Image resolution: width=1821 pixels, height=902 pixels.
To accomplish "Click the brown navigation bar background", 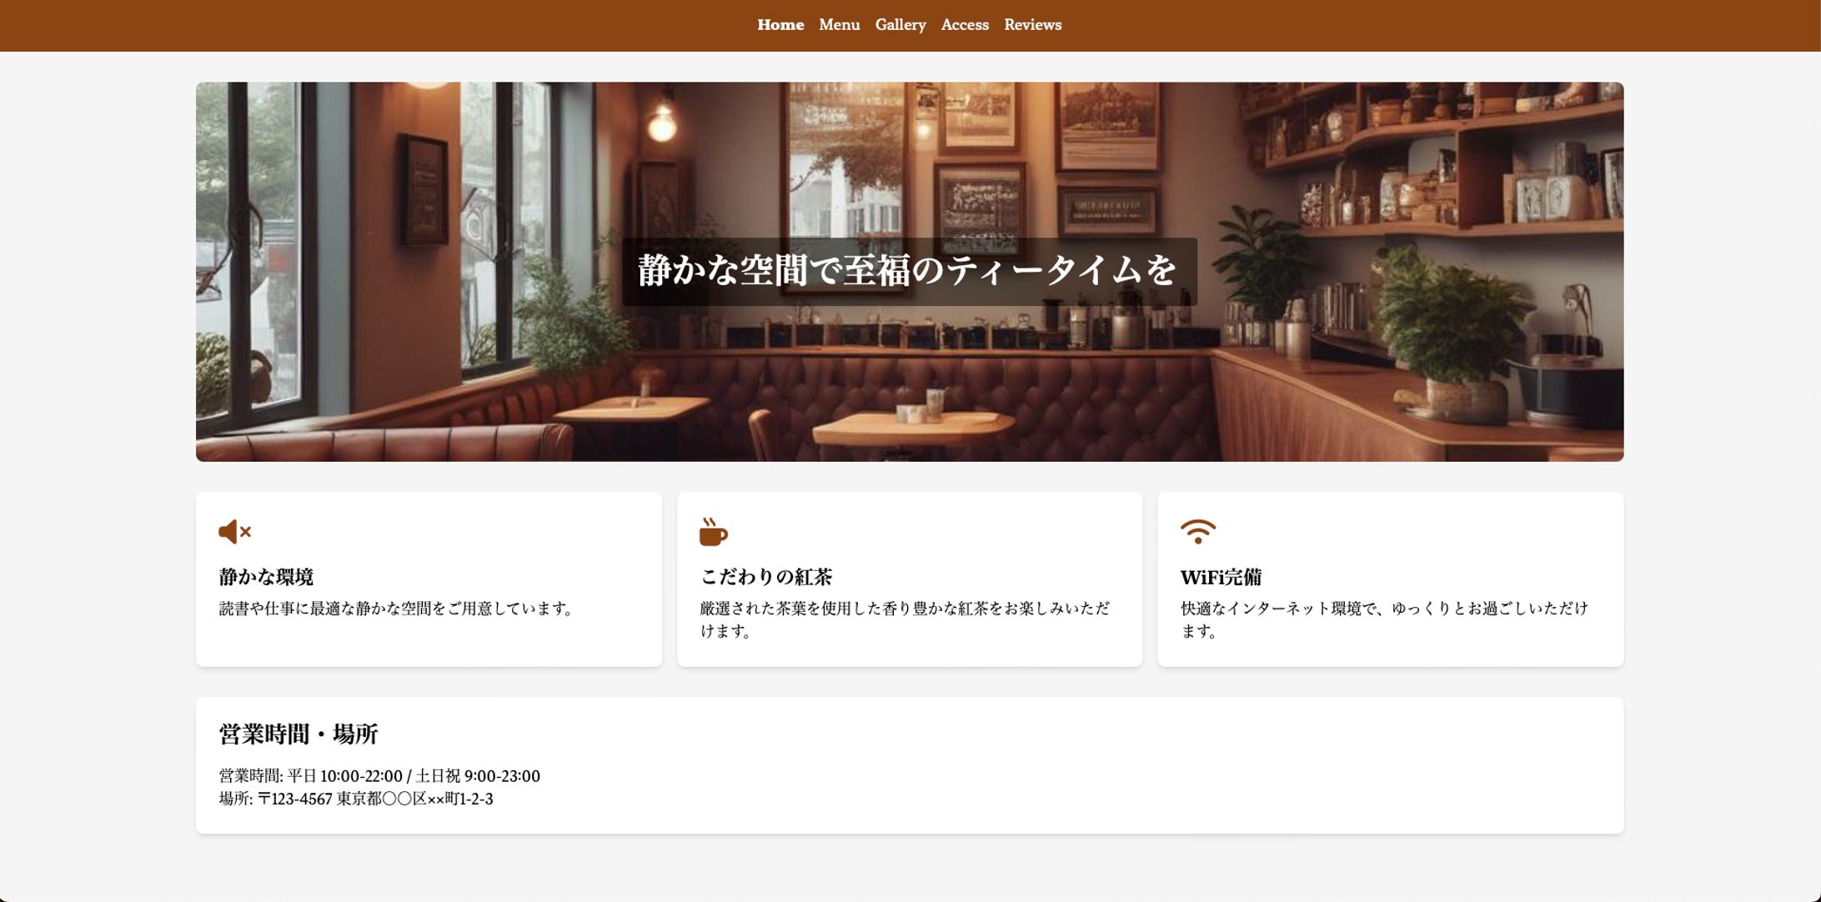I will [334, 25].
